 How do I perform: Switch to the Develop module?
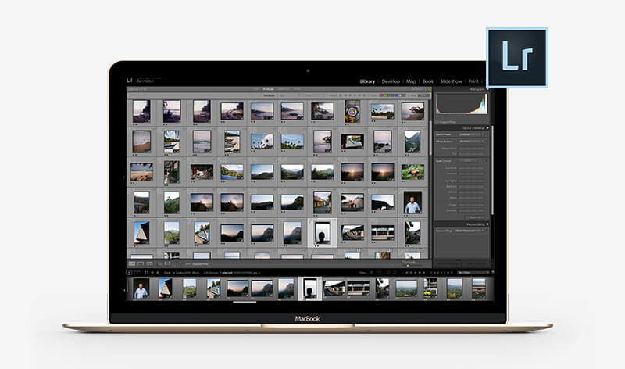tap(391, 81)
